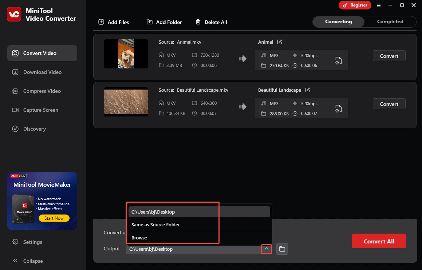Screen dimensions: 422x270
Task: Choose Same as Source Folder option
Action: coord(199,225)
